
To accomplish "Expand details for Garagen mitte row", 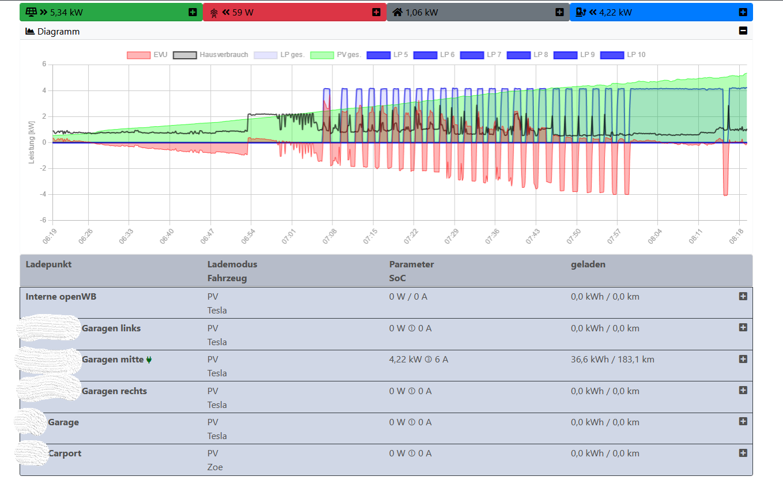I will point(743,359).
